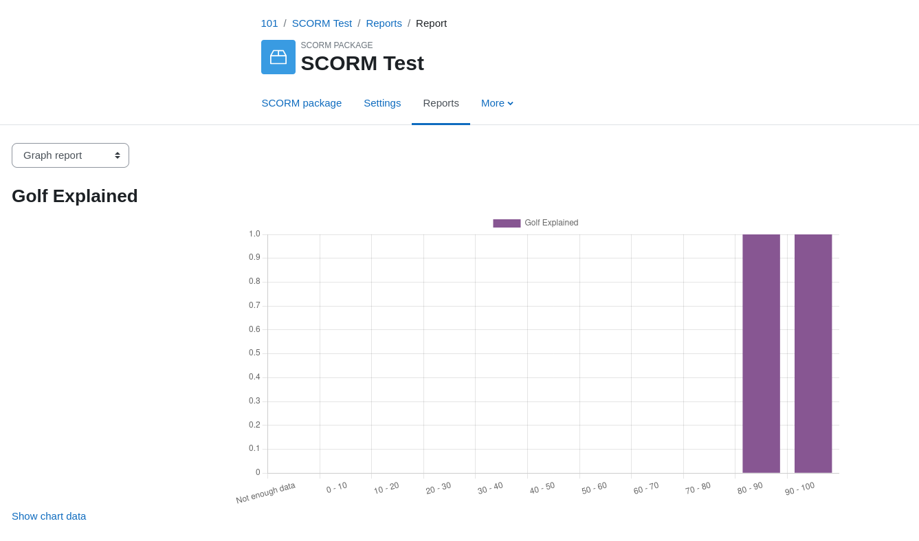This screenshot has height=541, width=919.
Task: Switch to the SCORM package tab
Action: 302,103
